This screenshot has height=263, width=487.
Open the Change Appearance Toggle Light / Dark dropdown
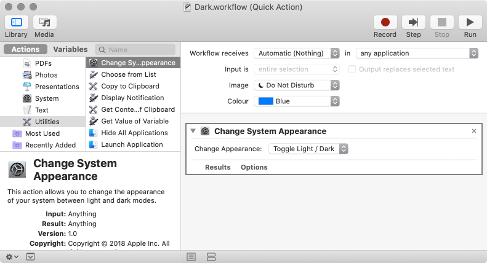[x=308, y=149]
